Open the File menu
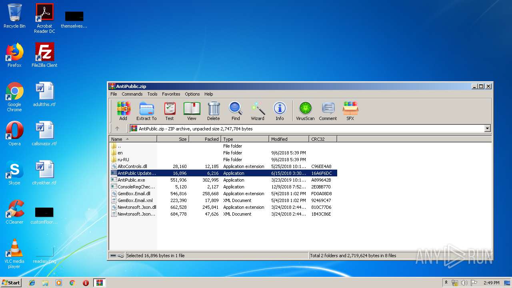The image size is (512, 288). click(114, 94)
